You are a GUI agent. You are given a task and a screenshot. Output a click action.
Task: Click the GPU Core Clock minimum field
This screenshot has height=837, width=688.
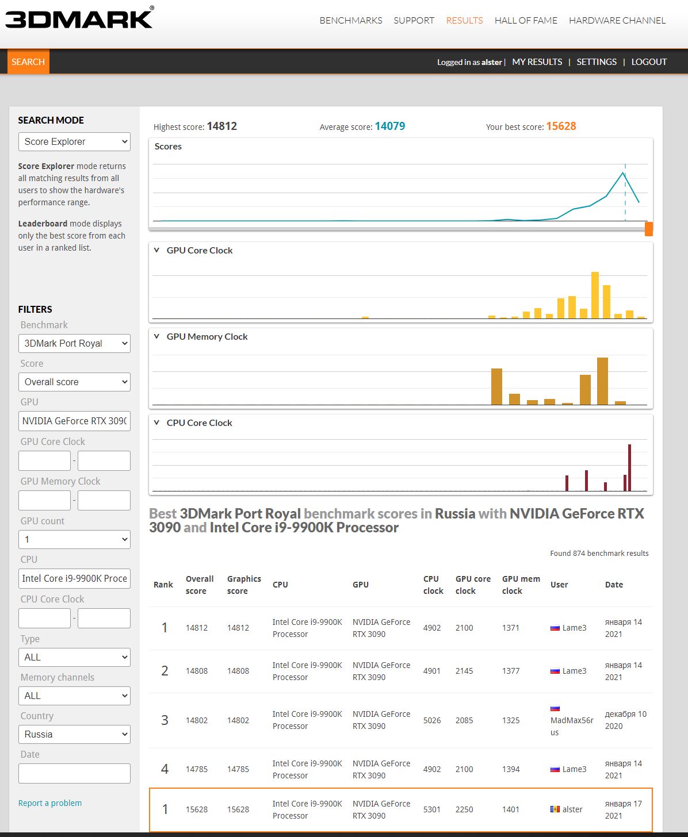45,460
